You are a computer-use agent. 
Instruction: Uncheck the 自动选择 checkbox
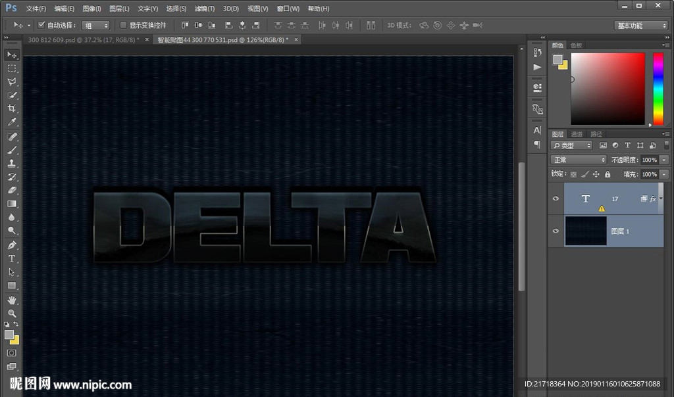41,25
